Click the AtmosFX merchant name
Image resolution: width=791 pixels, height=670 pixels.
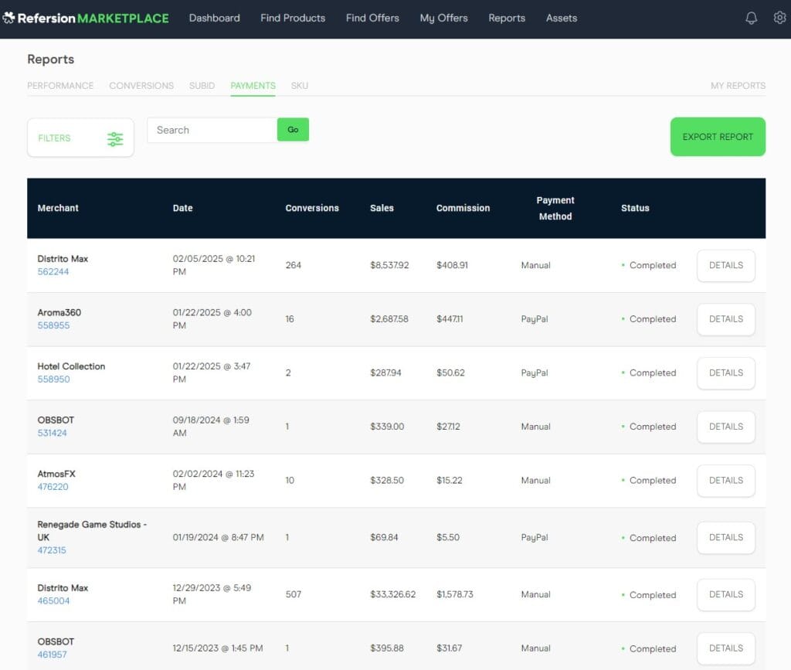[56, 474]
